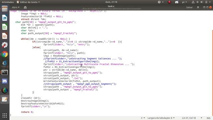
Task: Click the 'char *ptr;' line
Action: 28,30
